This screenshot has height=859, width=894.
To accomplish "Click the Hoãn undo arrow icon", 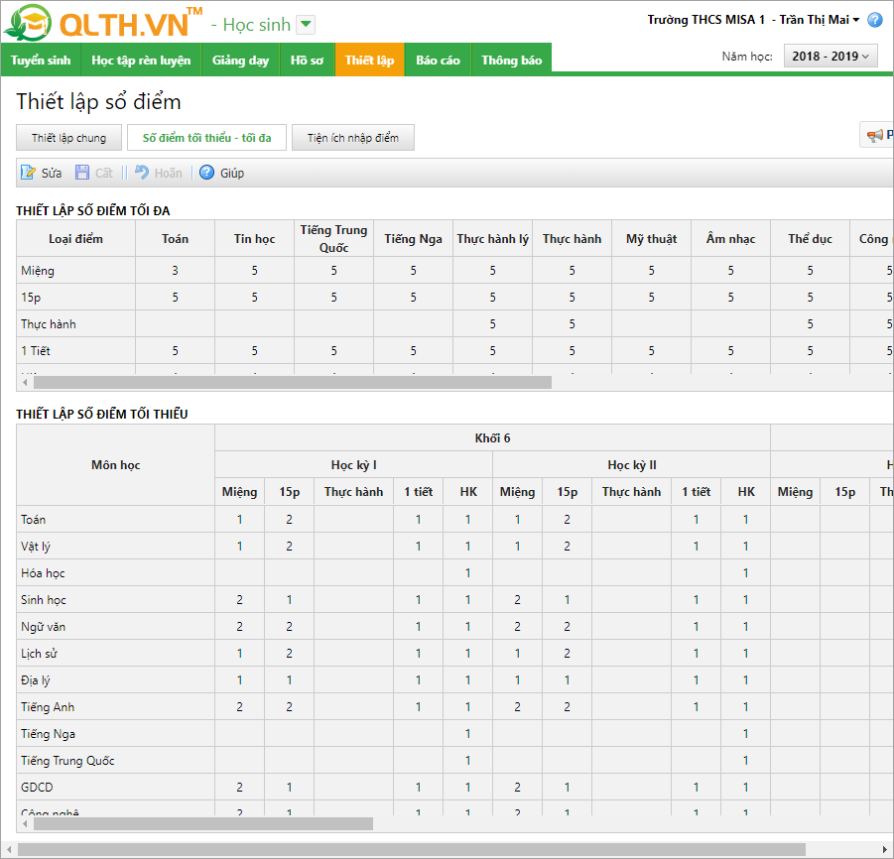I will [x=142, y=173].
